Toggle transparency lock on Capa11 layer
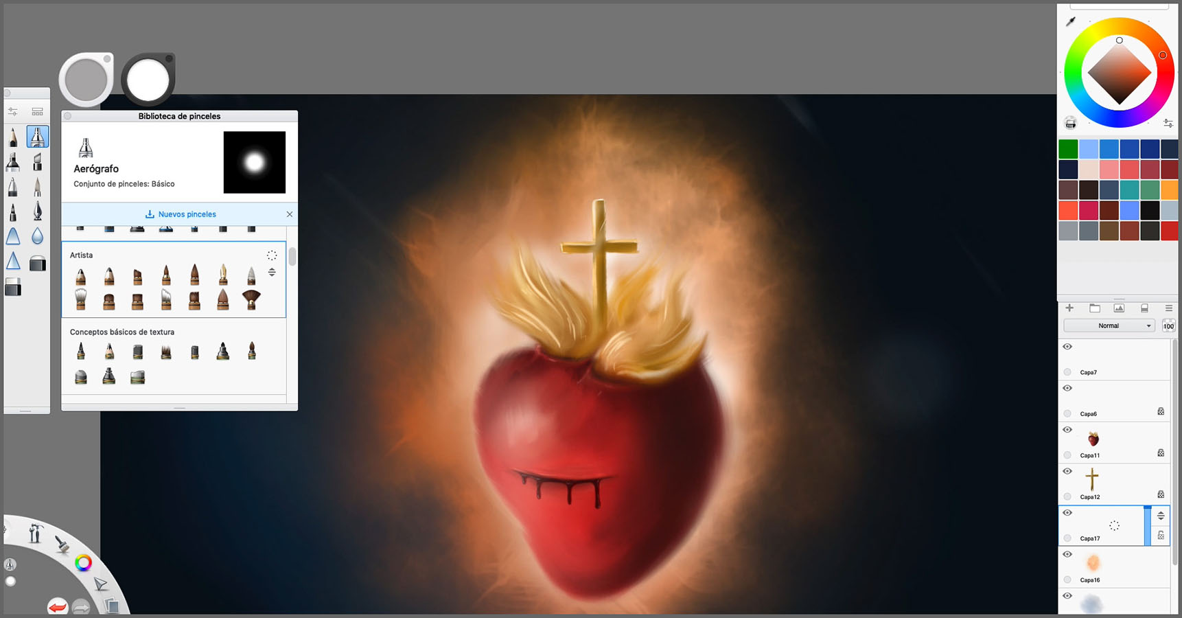Image resolution: width=1182 pixels, height=618 pixels. click(1161, 453)
